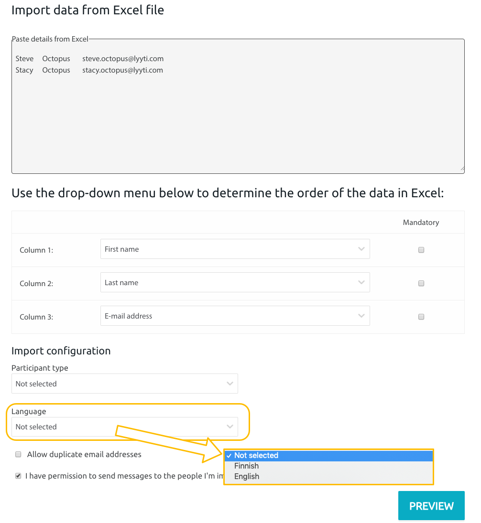Select English from the language list
The height and width of the screenshot is (523, 481).
coord(328,477)
